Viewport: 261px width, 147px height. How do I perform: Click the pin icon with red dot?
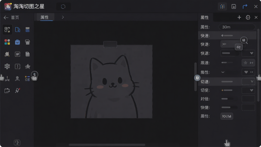pyautogui.click(x=18, y=91)
